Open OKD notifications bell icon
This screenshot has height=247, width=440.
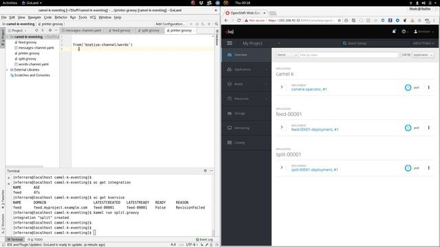394,32
